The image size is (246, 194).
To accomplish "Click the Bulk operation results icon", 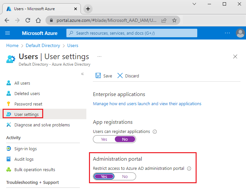I will tap(9, 170).
